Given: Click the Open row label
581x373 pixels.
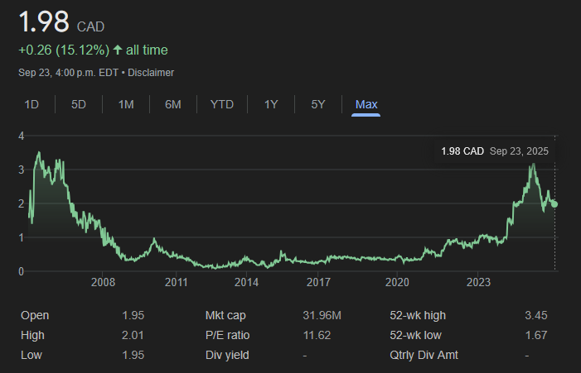Looking at the screenshot, I should pyautogui.click(x=35, y=315).
